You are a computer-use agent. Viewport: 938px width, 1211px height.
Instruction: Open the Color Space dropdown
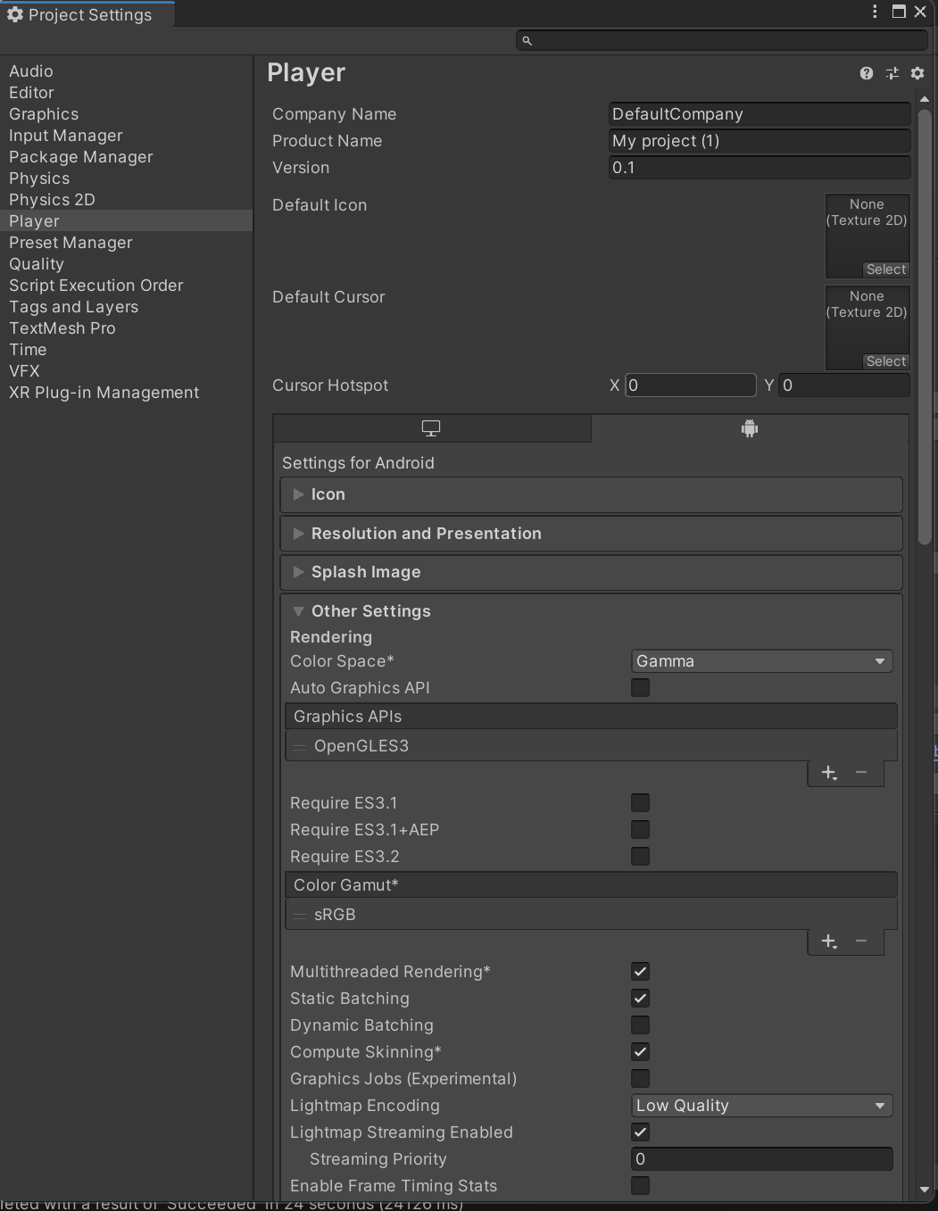coord(761,661)
